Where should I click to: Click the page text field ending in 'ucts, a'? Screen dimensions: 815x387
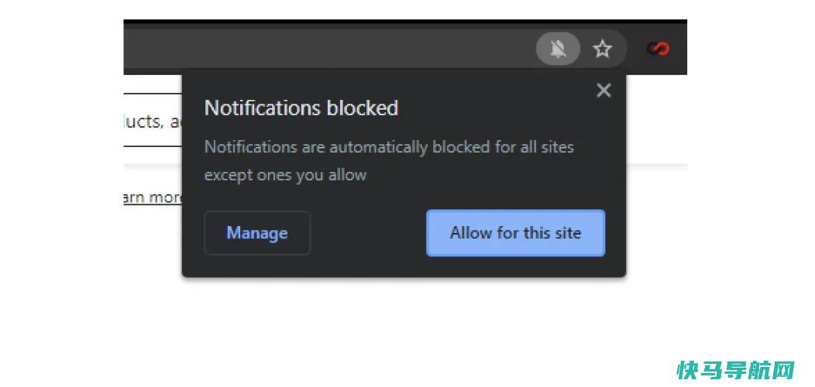pos(153,121)
